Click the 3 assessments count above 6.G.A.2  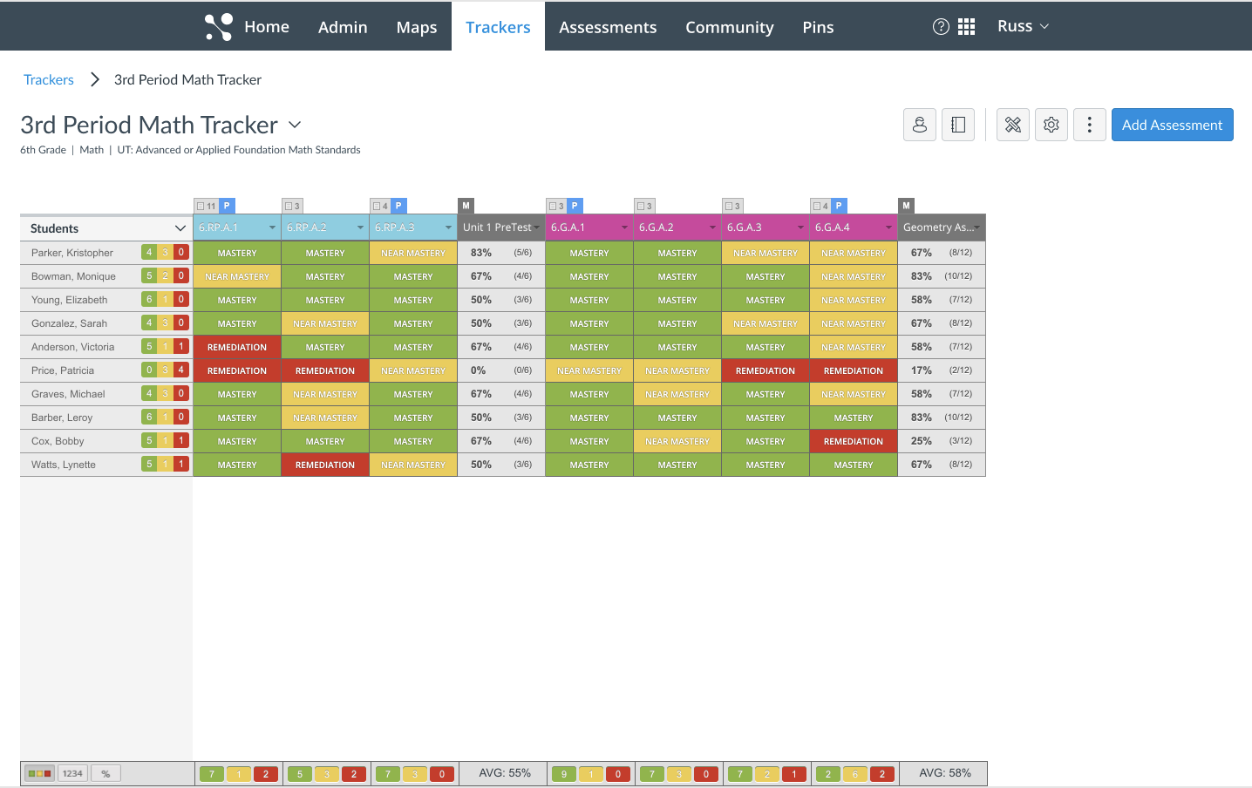tap(645, 207)
